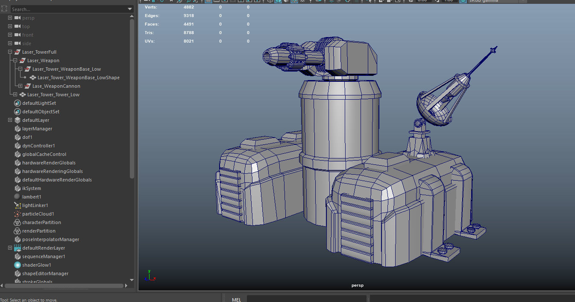Select sequenceManager1 node
The image size is (575, 302).
tap(44, 256)
